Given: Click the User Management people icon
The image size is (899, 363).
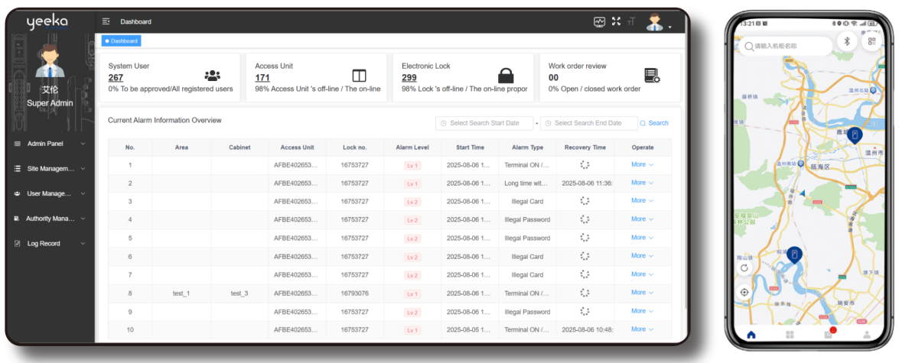Looking at the screenshot, I should point(17,193).
